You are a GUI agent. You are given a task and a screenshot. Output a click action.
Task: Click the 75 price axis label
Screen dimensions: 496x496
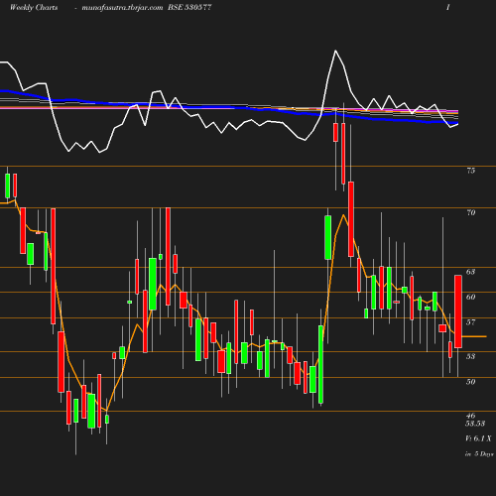(470, 171)
